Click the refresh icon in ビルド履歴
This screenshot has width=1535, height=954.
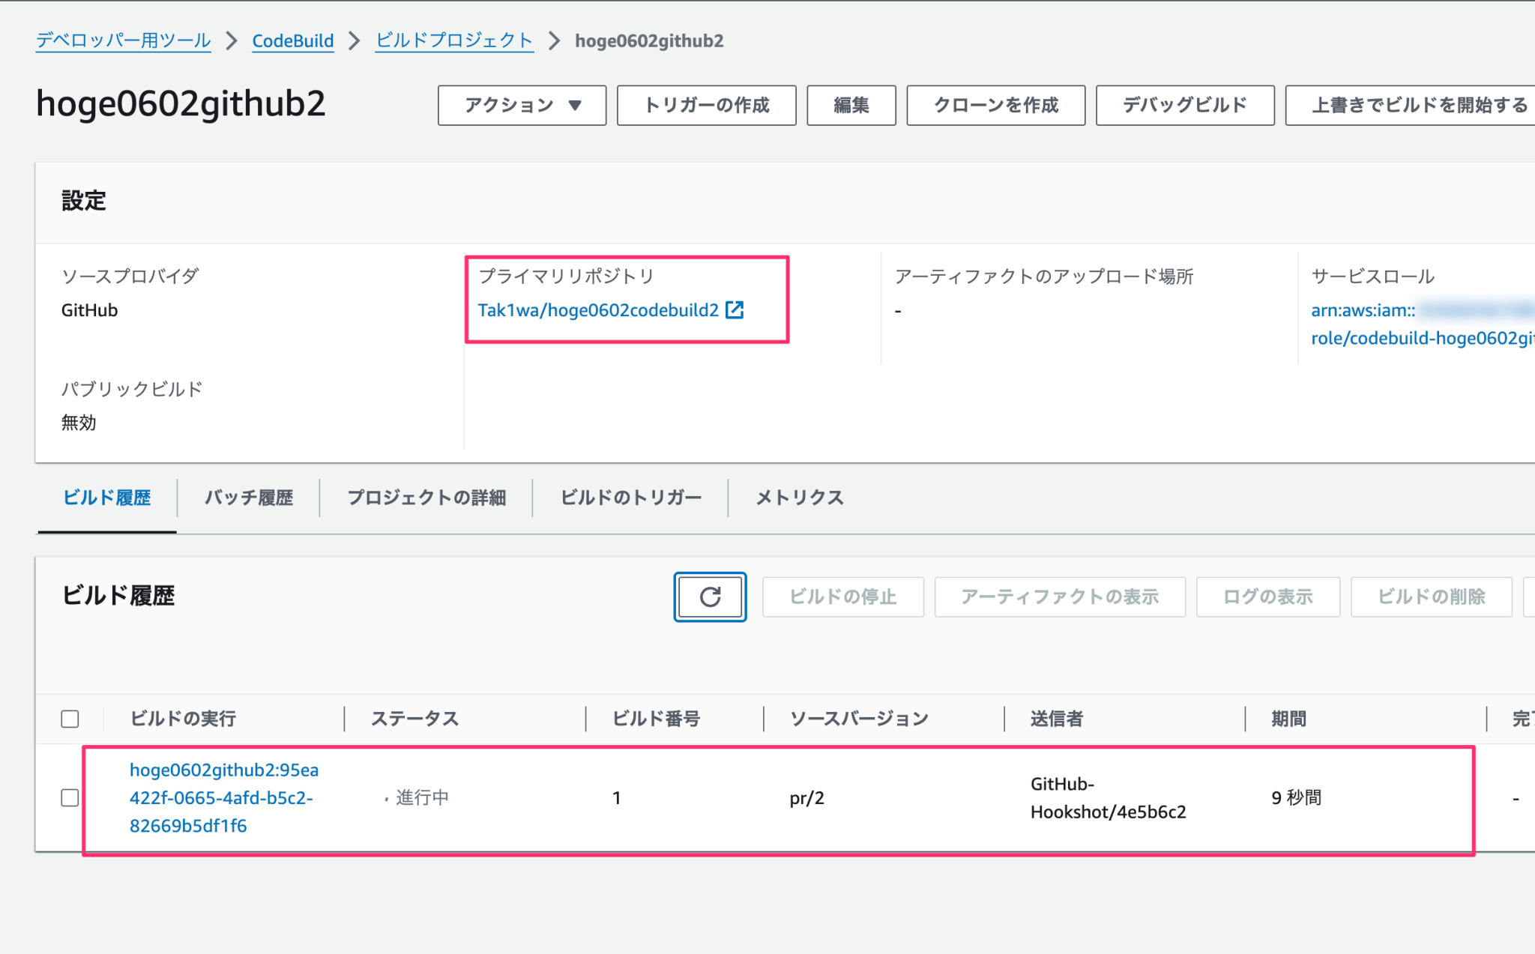tap(708, 597)
